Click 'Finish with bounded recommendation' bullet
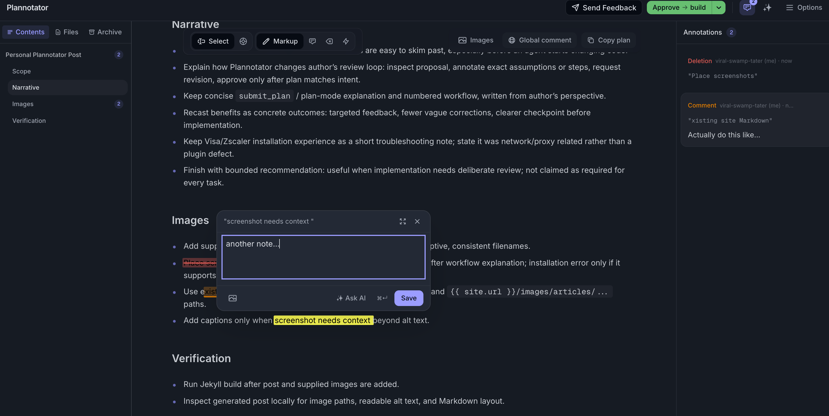The width and height of the screenshot is (829, 416). click(x=404, y=176)
